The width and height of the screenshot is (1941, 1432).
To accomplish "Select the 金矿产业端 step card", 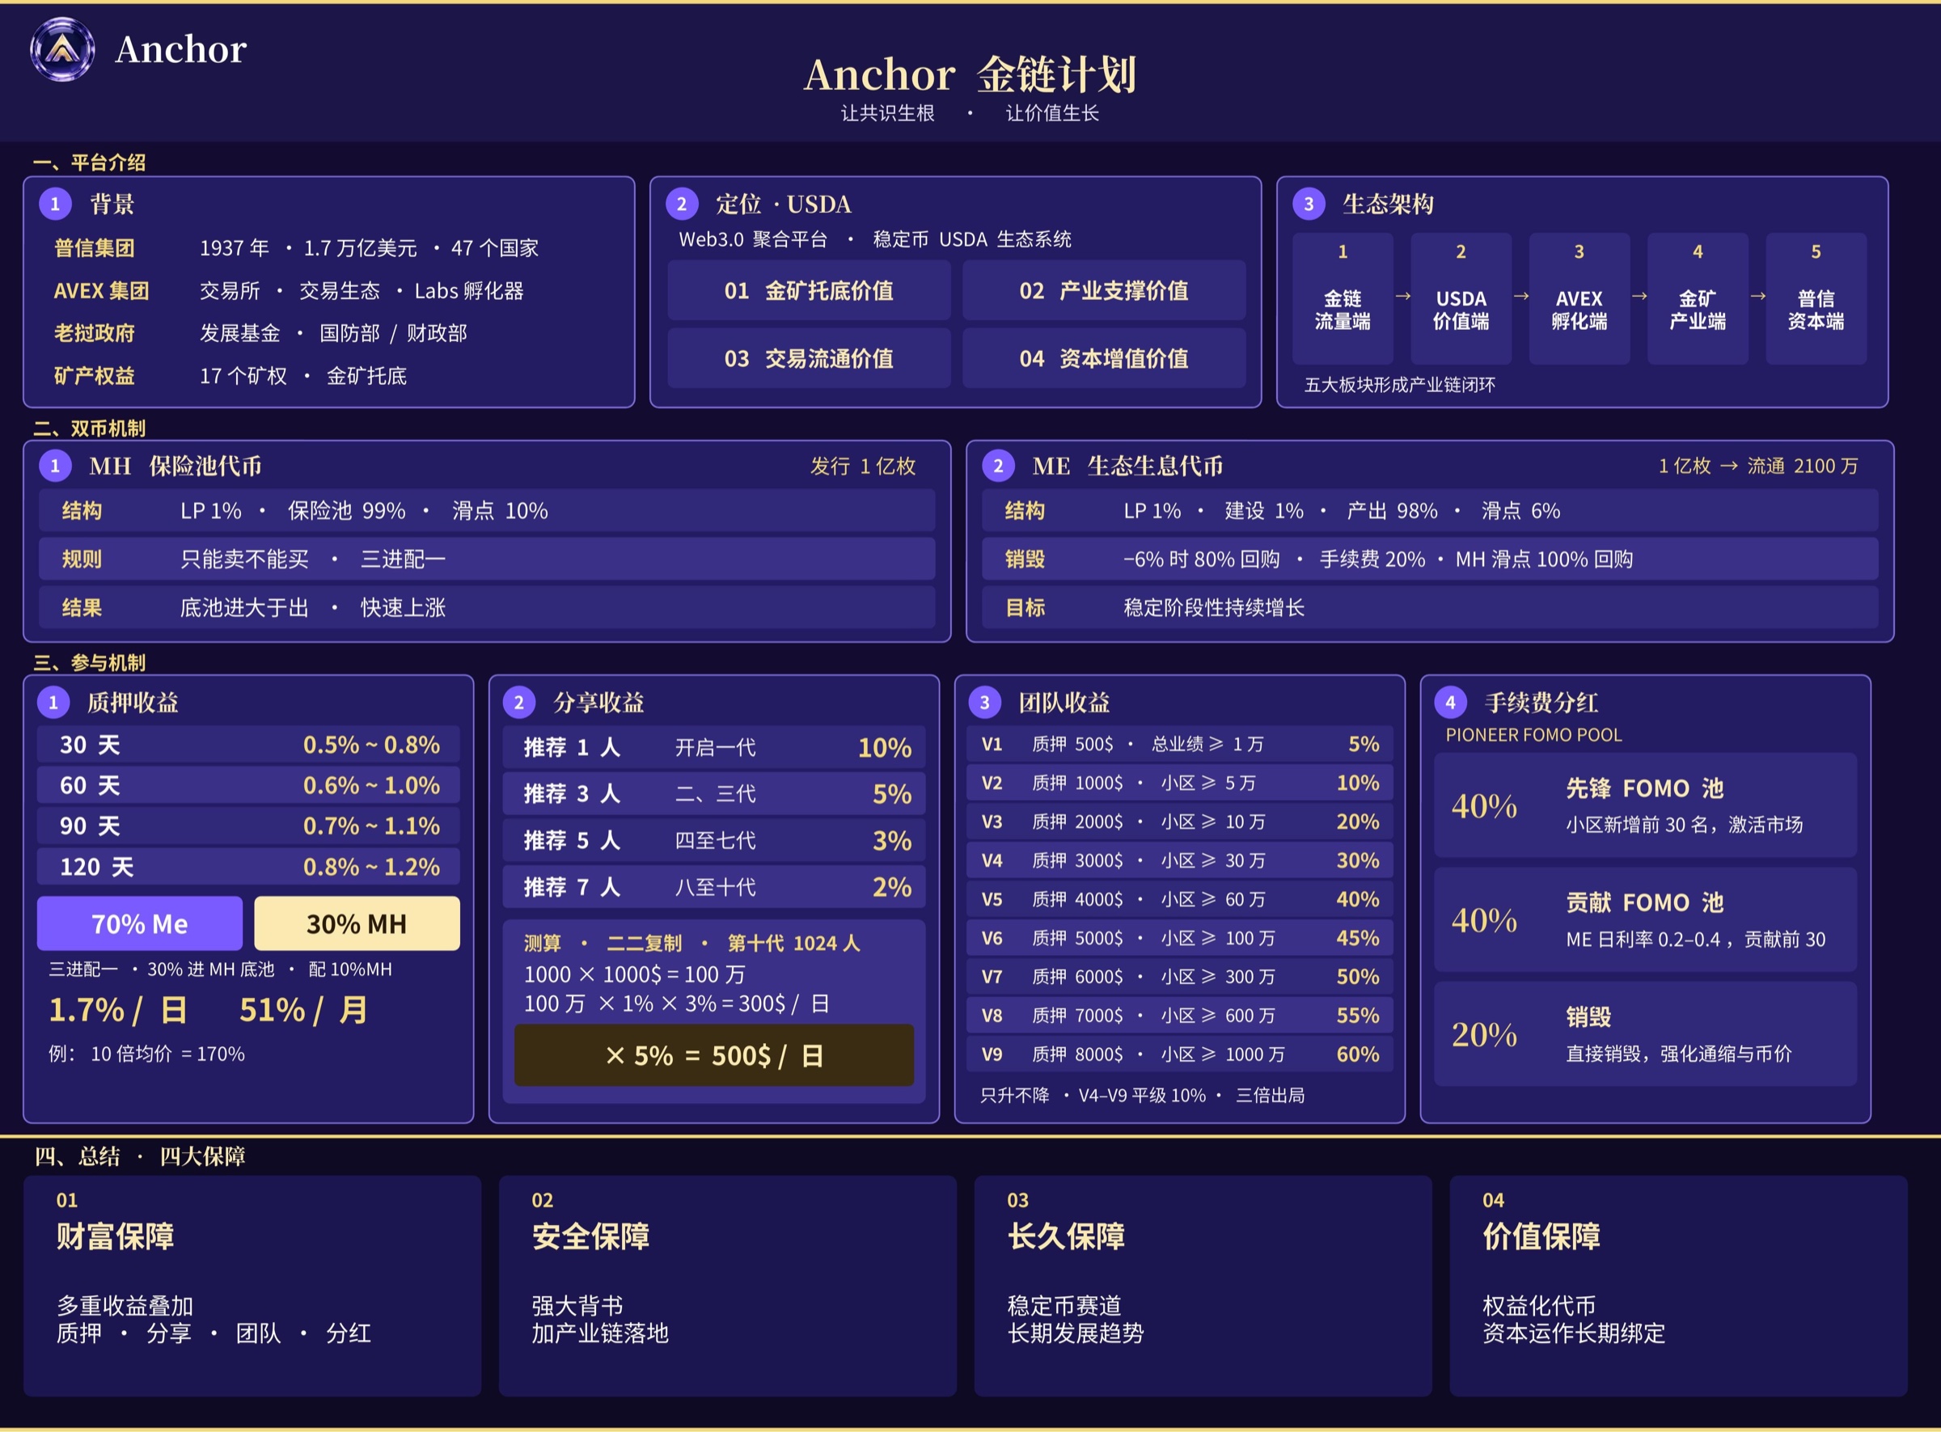I will pyautogui.click(x=1698, y=298).
